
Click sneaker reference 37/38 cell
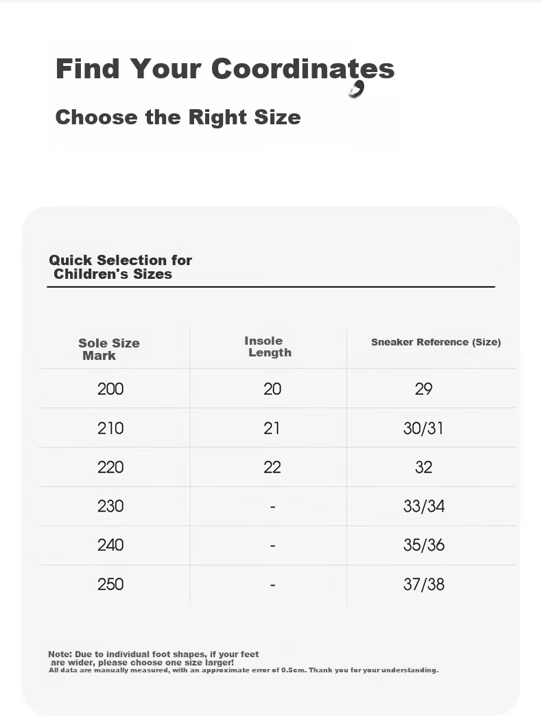[x=424, y=584]
